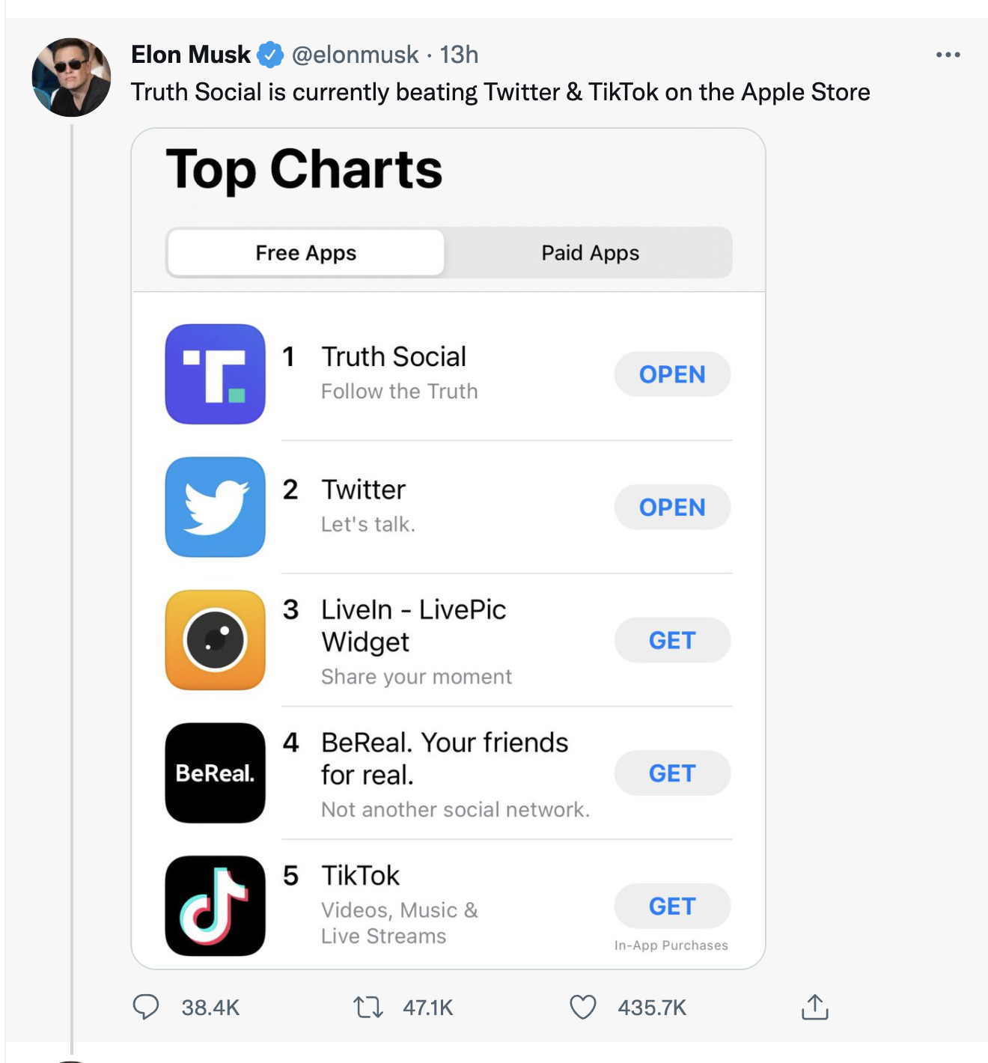Click the Twitter bird app icon

pyautogui.click(x=216, y=507)
